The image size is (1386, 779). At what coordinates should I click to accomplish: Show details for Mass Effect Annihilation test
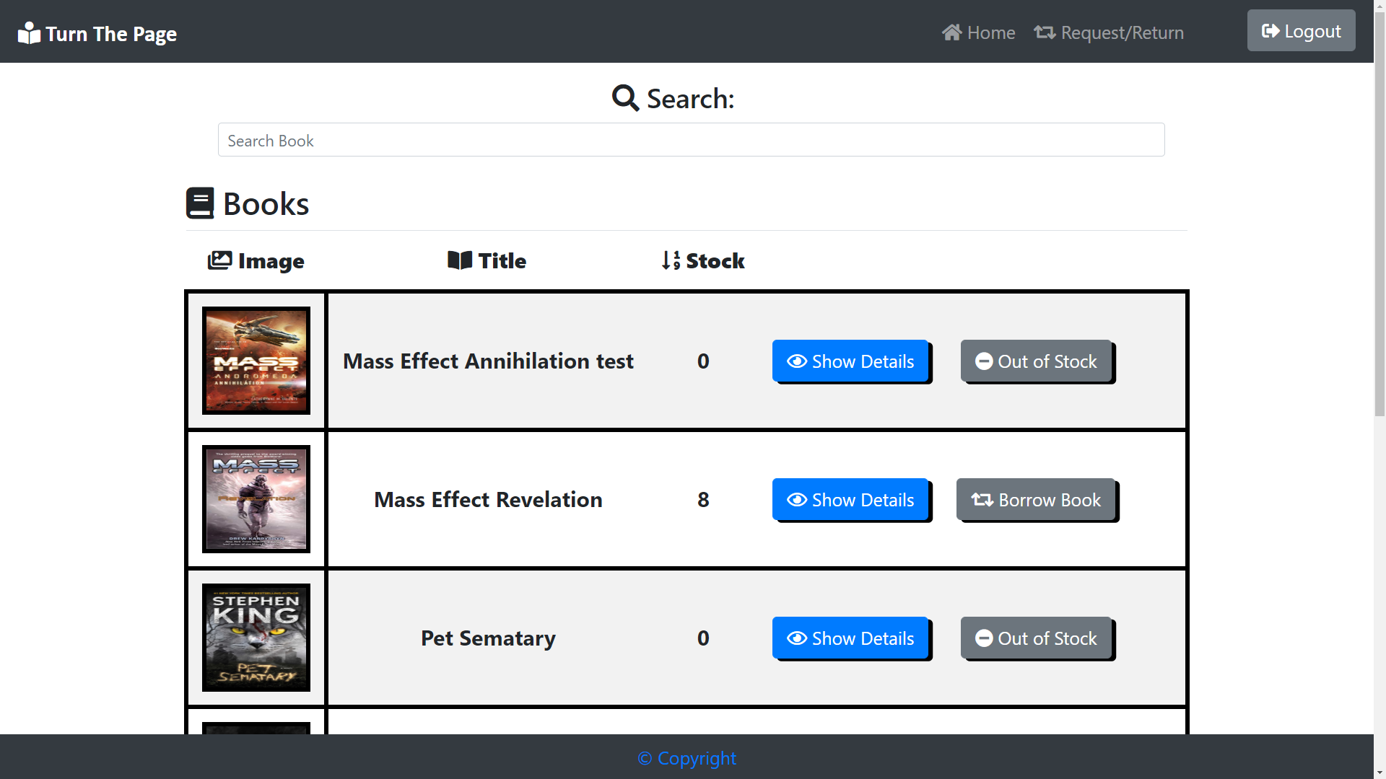850,361
